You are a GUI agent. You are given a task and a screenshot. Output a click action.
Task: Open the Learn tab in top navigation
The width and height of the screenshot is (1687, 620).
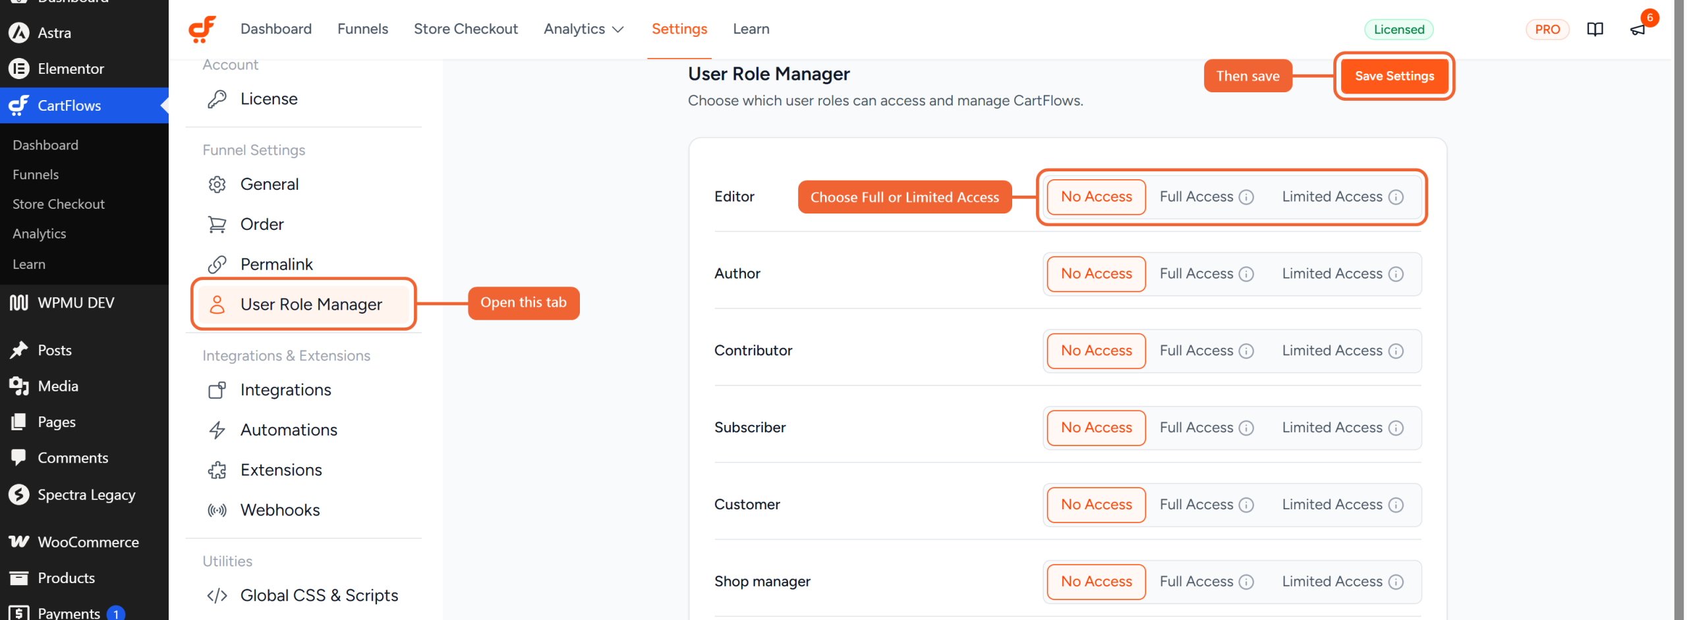pos(751,29)
